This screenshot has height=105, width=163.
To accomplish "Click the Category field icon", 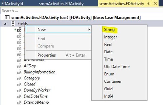I will pyautogui.click(x=19, y=78).
